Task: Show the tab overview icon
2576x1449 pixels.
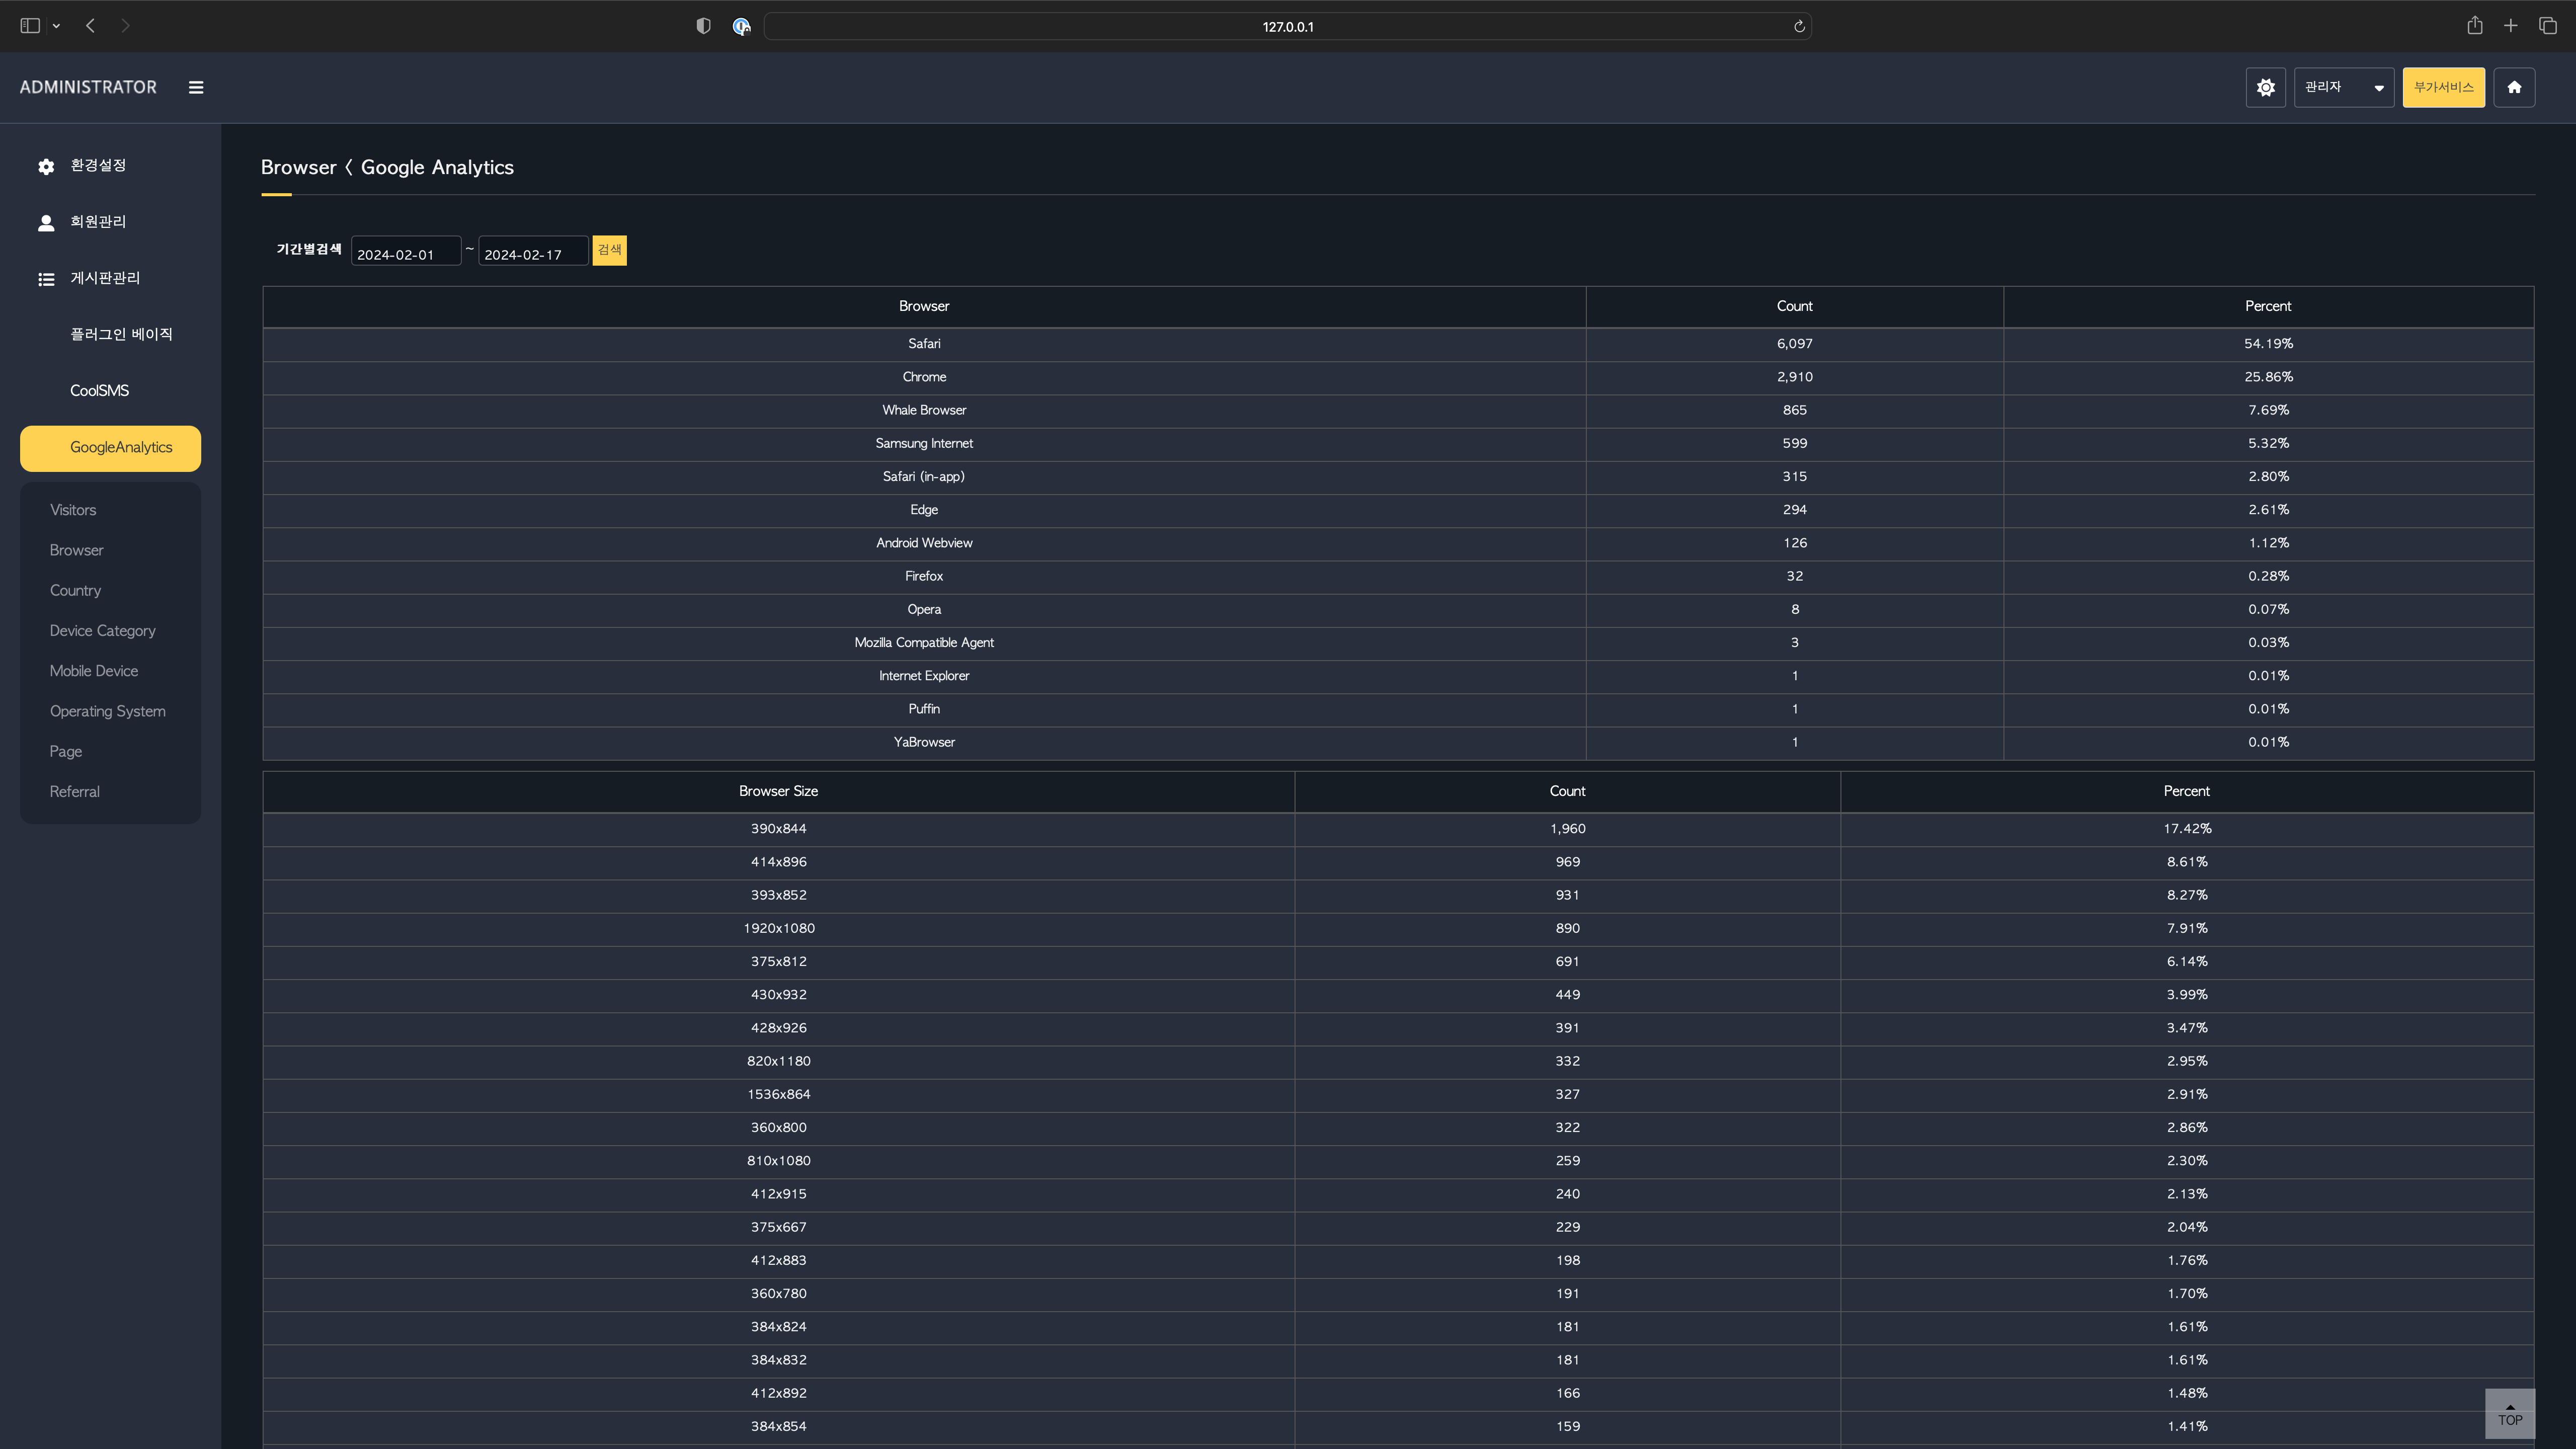Action: [x=2547, y=26]
